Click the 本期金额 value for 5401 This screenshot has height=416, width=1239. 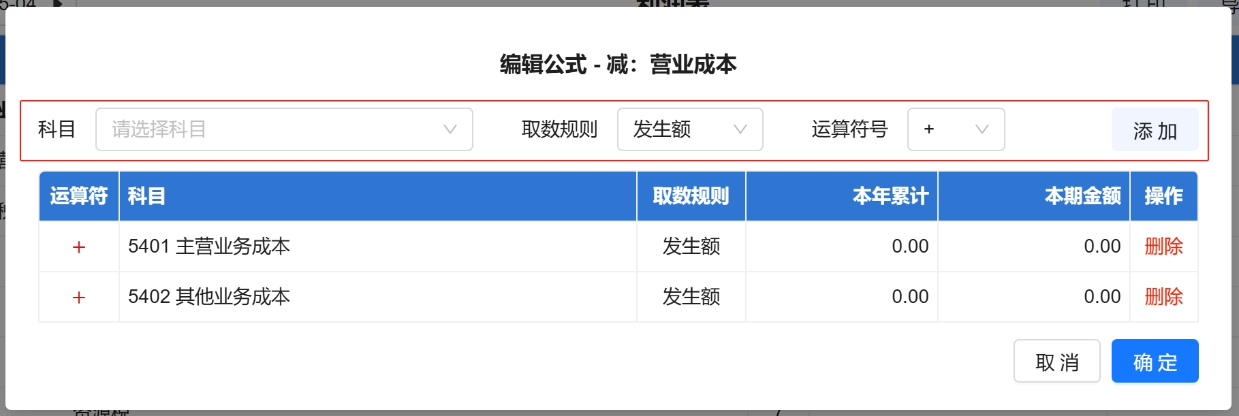point(1101,246)
